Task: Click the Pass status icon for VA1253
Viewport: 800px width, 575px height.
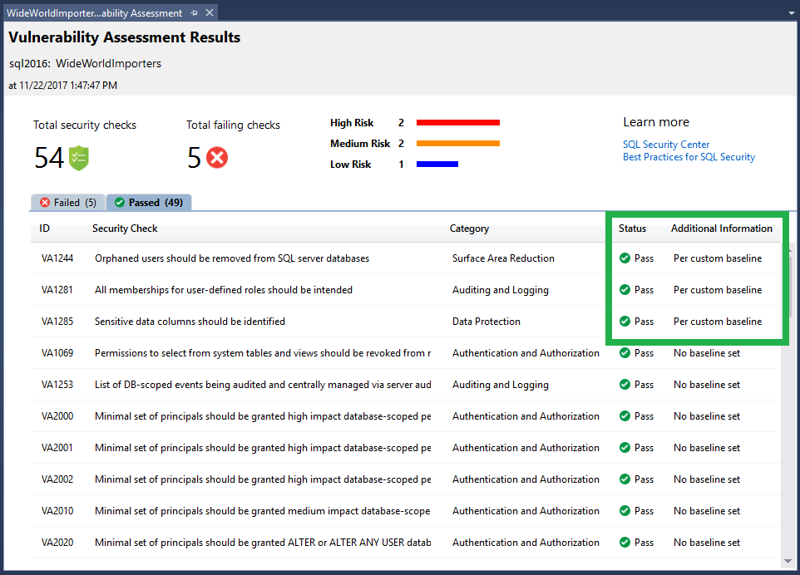Action: [x=626, y=385]
